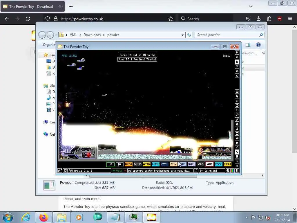
Task: Switch display mode to C (custom)
Action: click(237, 76)
